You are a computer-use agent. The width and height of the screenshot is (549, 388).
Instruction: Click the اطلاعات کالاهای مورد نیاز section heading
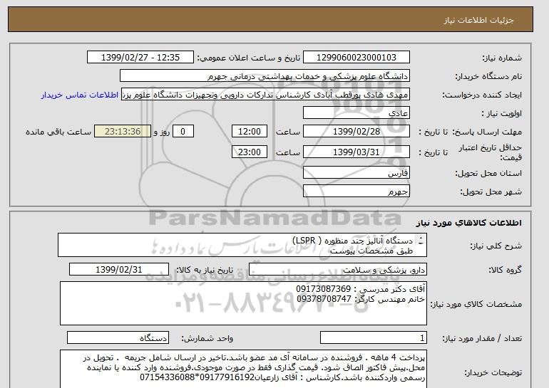[468, 223]
